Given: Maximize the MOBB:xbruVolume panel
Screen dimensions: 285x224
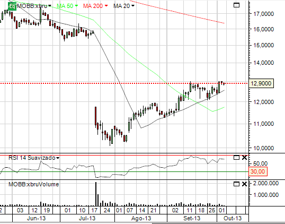Looking at the screenshot, I should pos(236,184).
